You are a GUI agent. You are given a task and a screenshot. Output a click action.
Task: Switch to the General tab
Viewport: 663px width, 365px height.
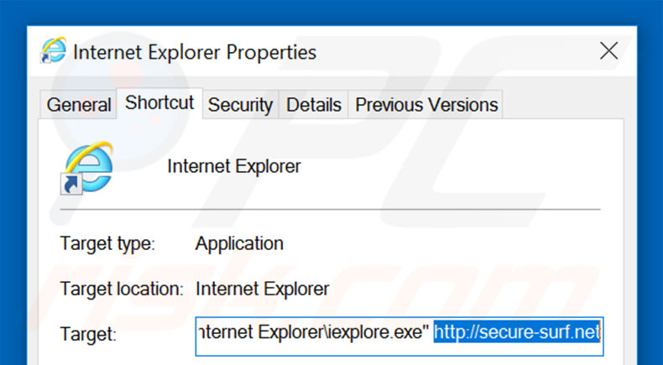coord(79,105)
